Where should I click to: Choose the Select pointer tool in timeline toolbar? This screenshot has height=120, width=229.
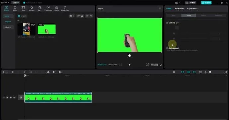coord(4,72)
